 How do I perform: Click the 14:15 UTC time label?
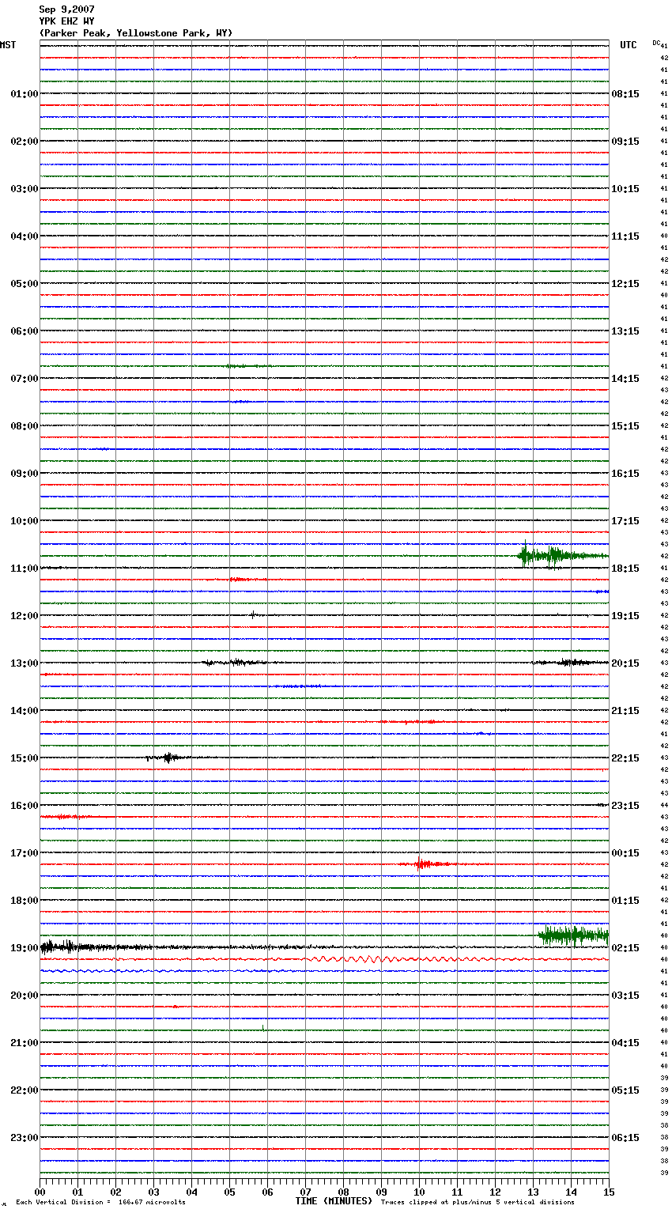point(625,379)
